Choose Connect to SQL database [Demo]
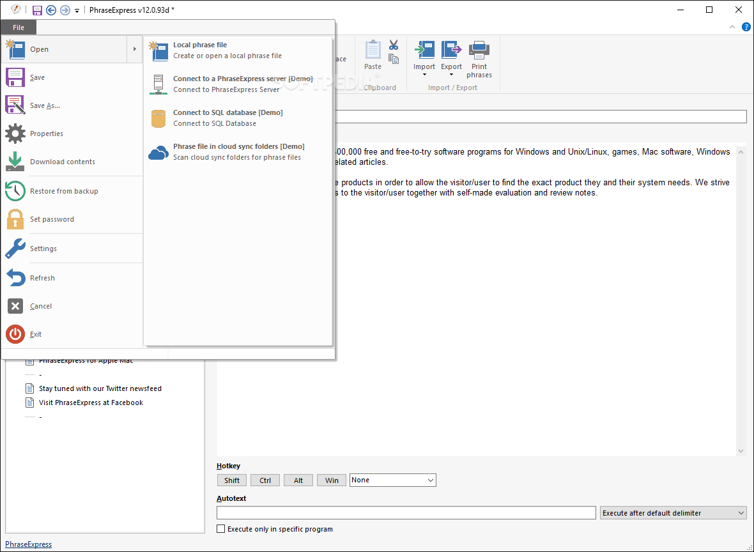 (238, 118)
